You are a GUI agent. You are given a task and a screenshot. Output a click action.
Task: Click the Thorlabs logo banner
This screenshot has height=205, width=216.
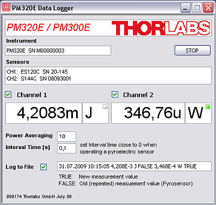(x=161, y=28)
